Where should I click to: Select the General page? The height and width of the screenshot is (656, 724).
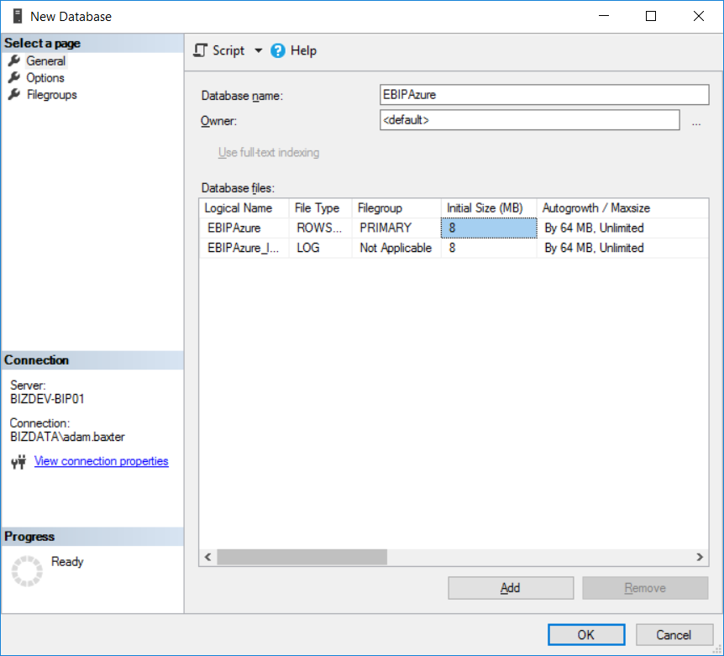(45, 61)
